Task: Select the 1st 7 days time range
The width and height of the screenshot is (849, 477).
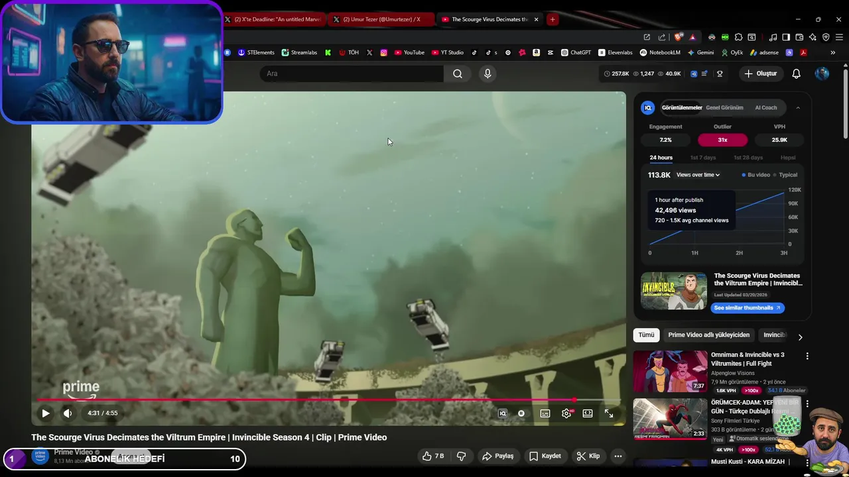Action: pyautogui.click(x=703, y=158)
